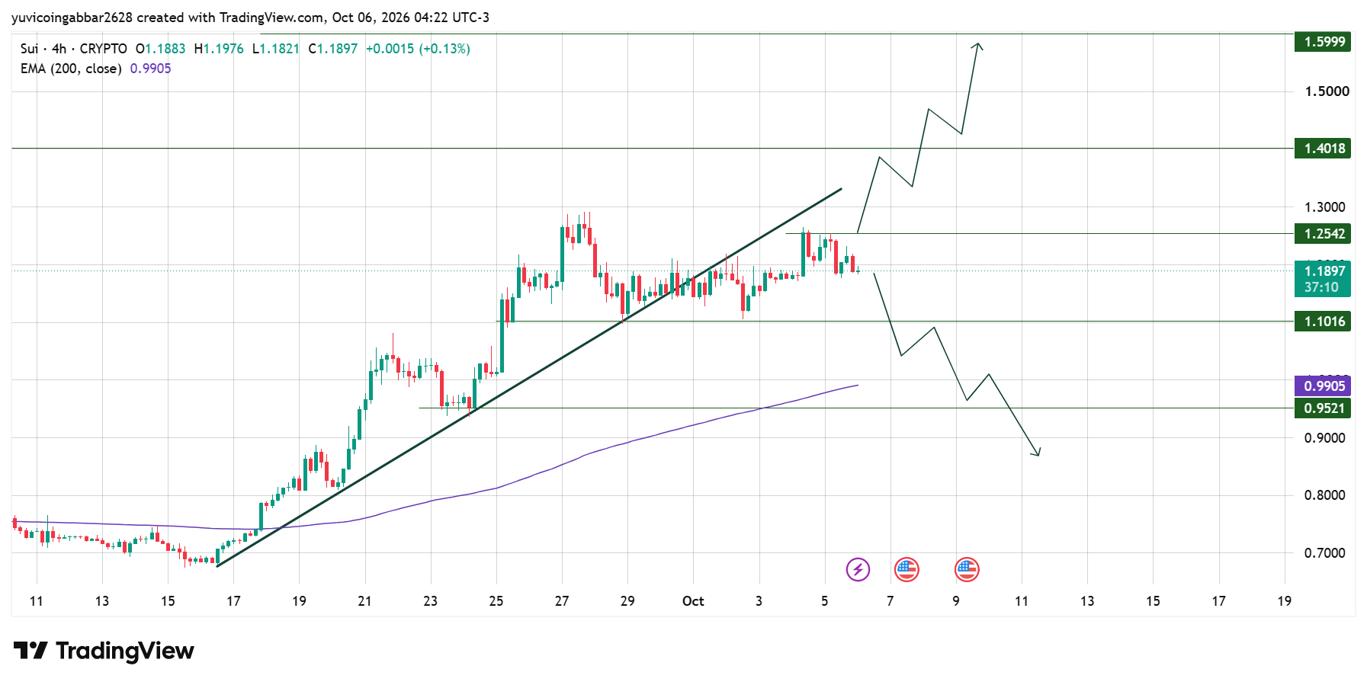Click the current price label 1.1897 on axis
The width and height of the screenshot is (1367, 685).
(x=1323, y=271)
